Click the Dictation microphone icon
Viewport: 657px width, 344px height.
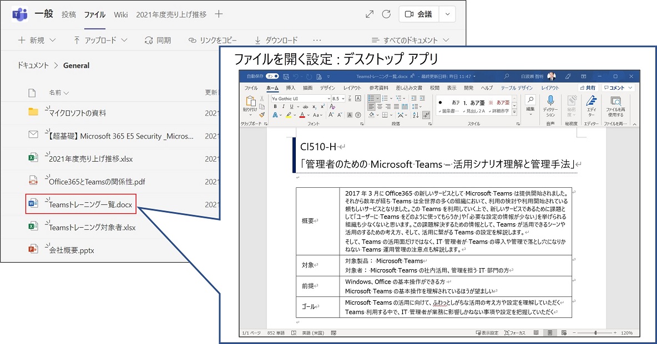pos(550,100)
